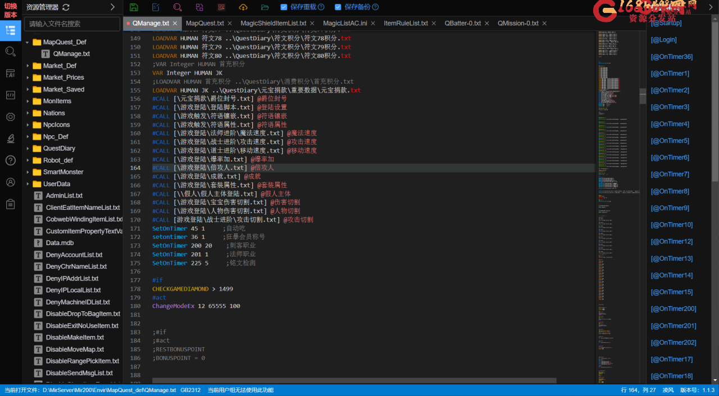
Task: Open the user account sidebar icon
Action: click(x=10, y=182)
